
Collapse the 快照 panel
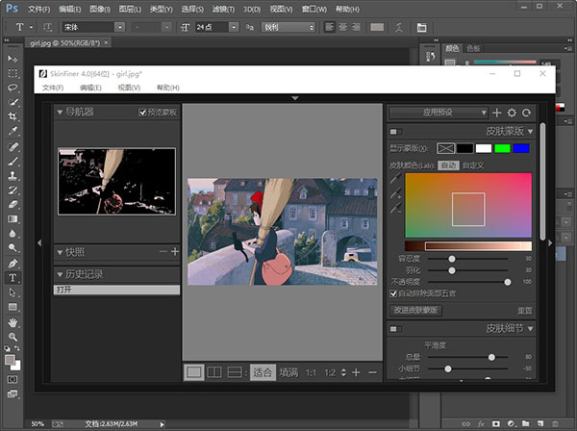point(60,252)
